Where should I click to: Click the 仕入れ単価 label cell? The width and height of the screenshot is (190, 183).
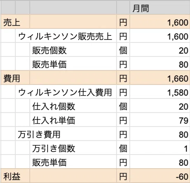click(73, 120)
